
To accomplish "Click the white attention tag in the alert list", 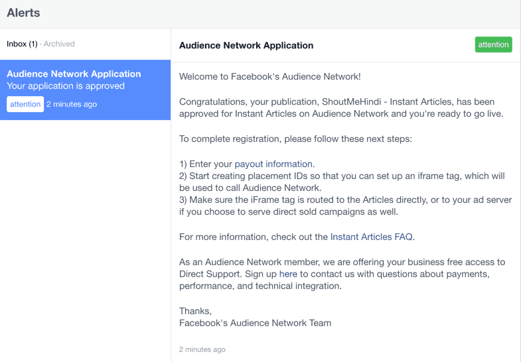I will click(x=25, y=104).
